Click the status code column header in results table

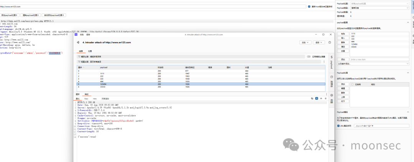(171, 68)
